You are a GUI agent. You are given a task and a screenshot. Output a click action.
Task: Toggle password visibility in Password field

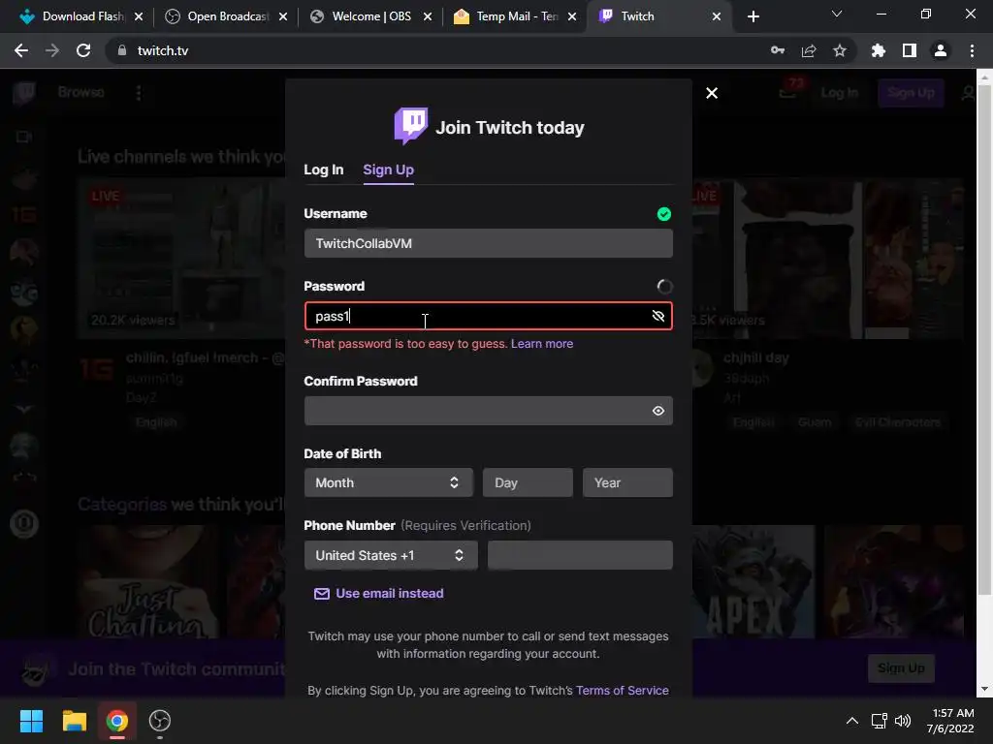[x=658, y=316]
